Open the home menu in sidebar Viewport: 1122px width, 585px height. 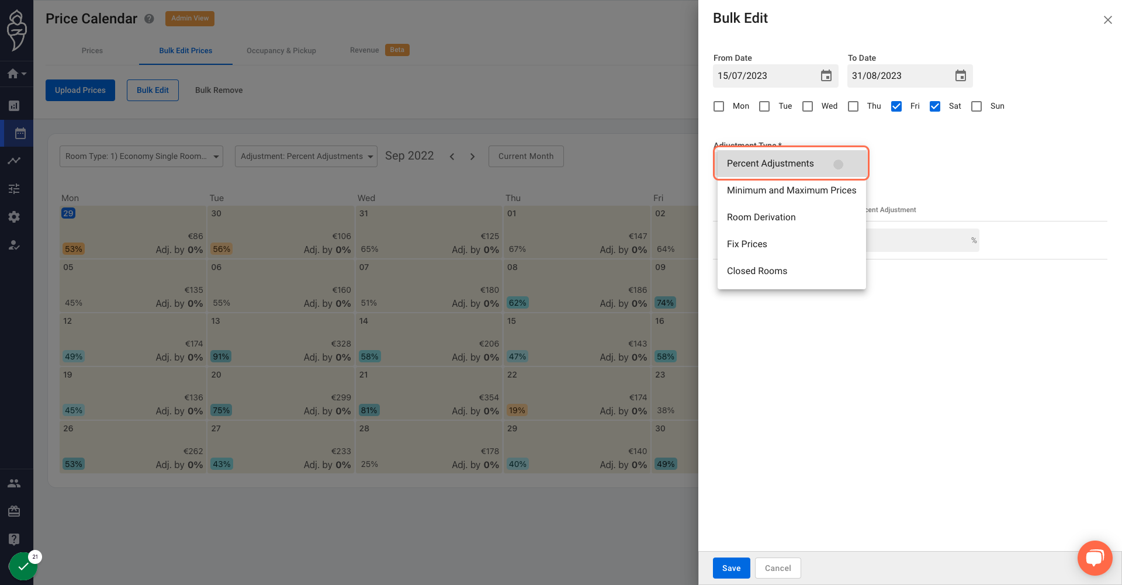coord(16,74)
